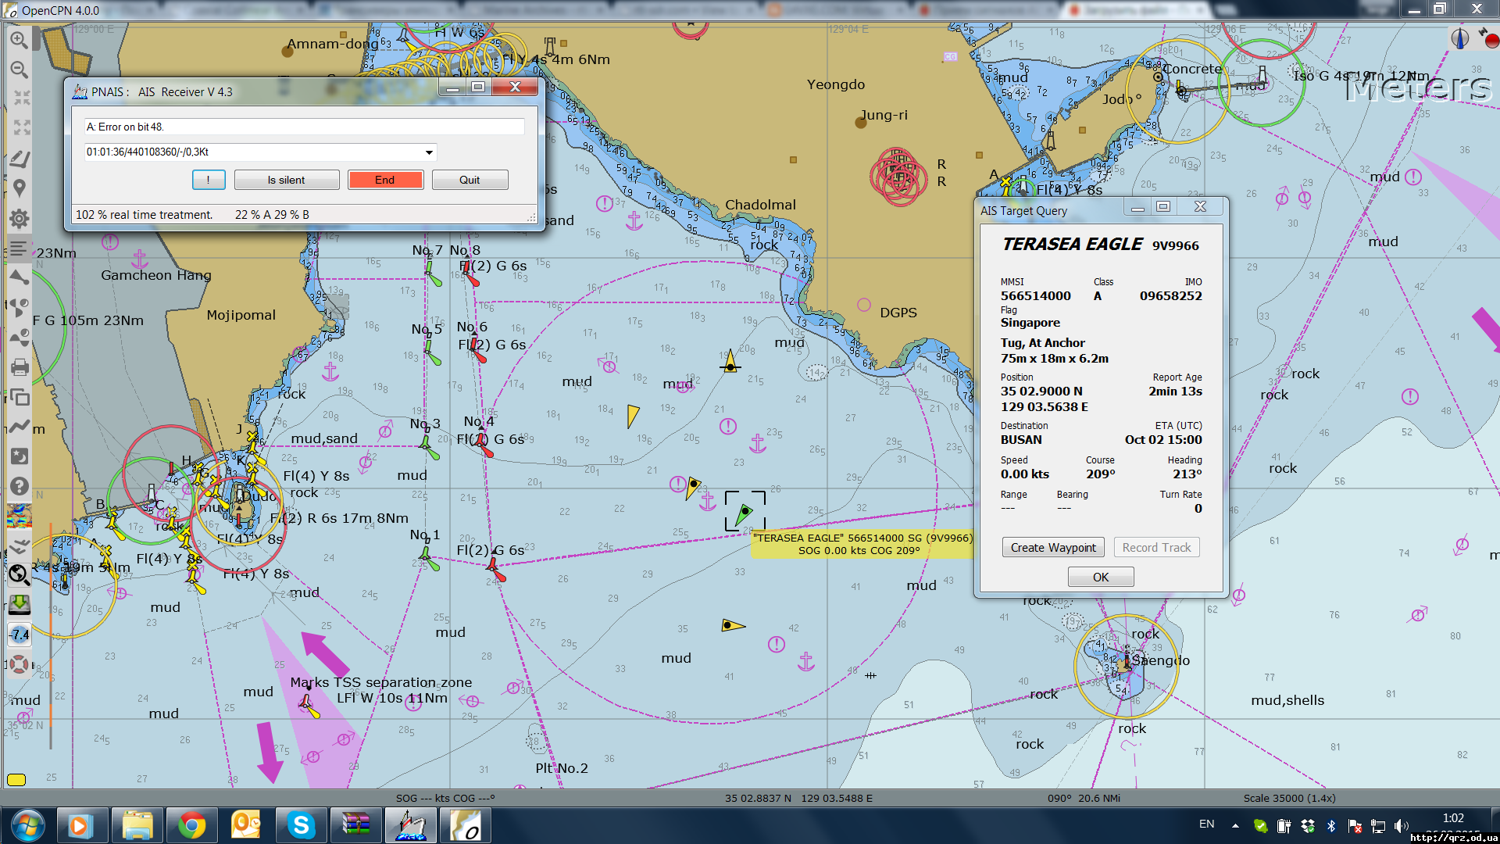Toggle tide display icon
Image resolution: width=1500 pixels, height=844 pixels.
(x=19, y=308)
